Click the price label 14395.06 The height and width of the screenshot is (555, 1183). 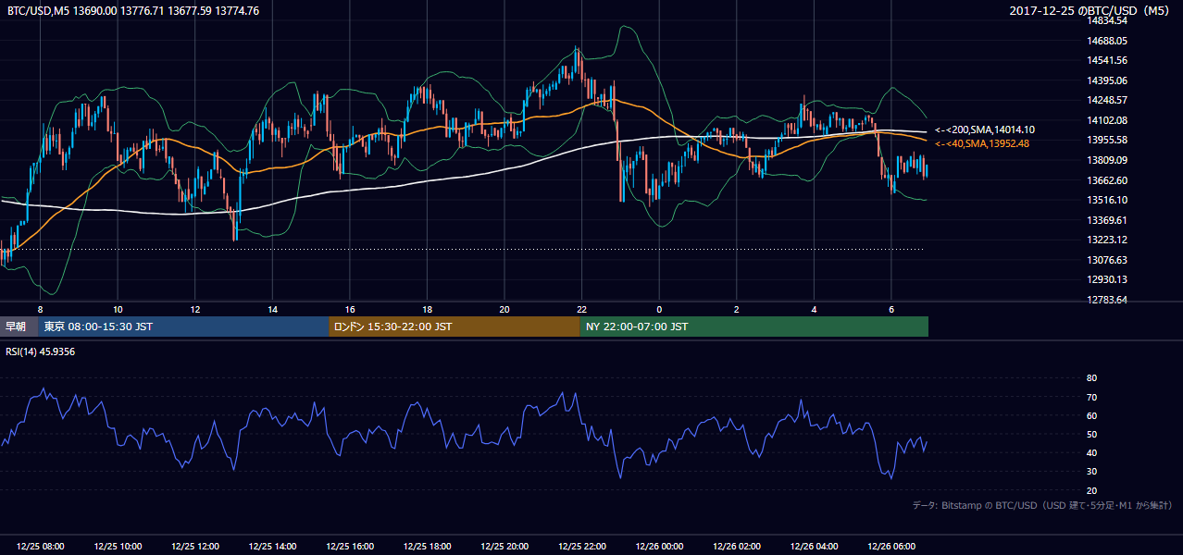point(1107,80)
